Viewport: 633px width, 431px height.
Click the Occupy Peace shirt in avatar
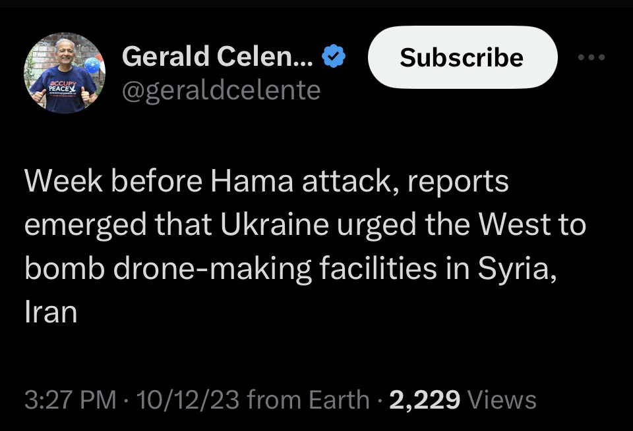[x=63, y=89]
